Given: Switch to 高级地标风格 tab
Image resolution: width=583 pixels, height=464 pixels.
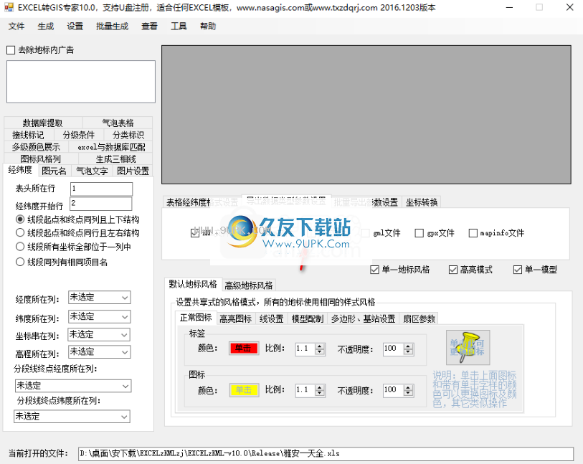Looking at the screenshot, I should click(249, 285).
